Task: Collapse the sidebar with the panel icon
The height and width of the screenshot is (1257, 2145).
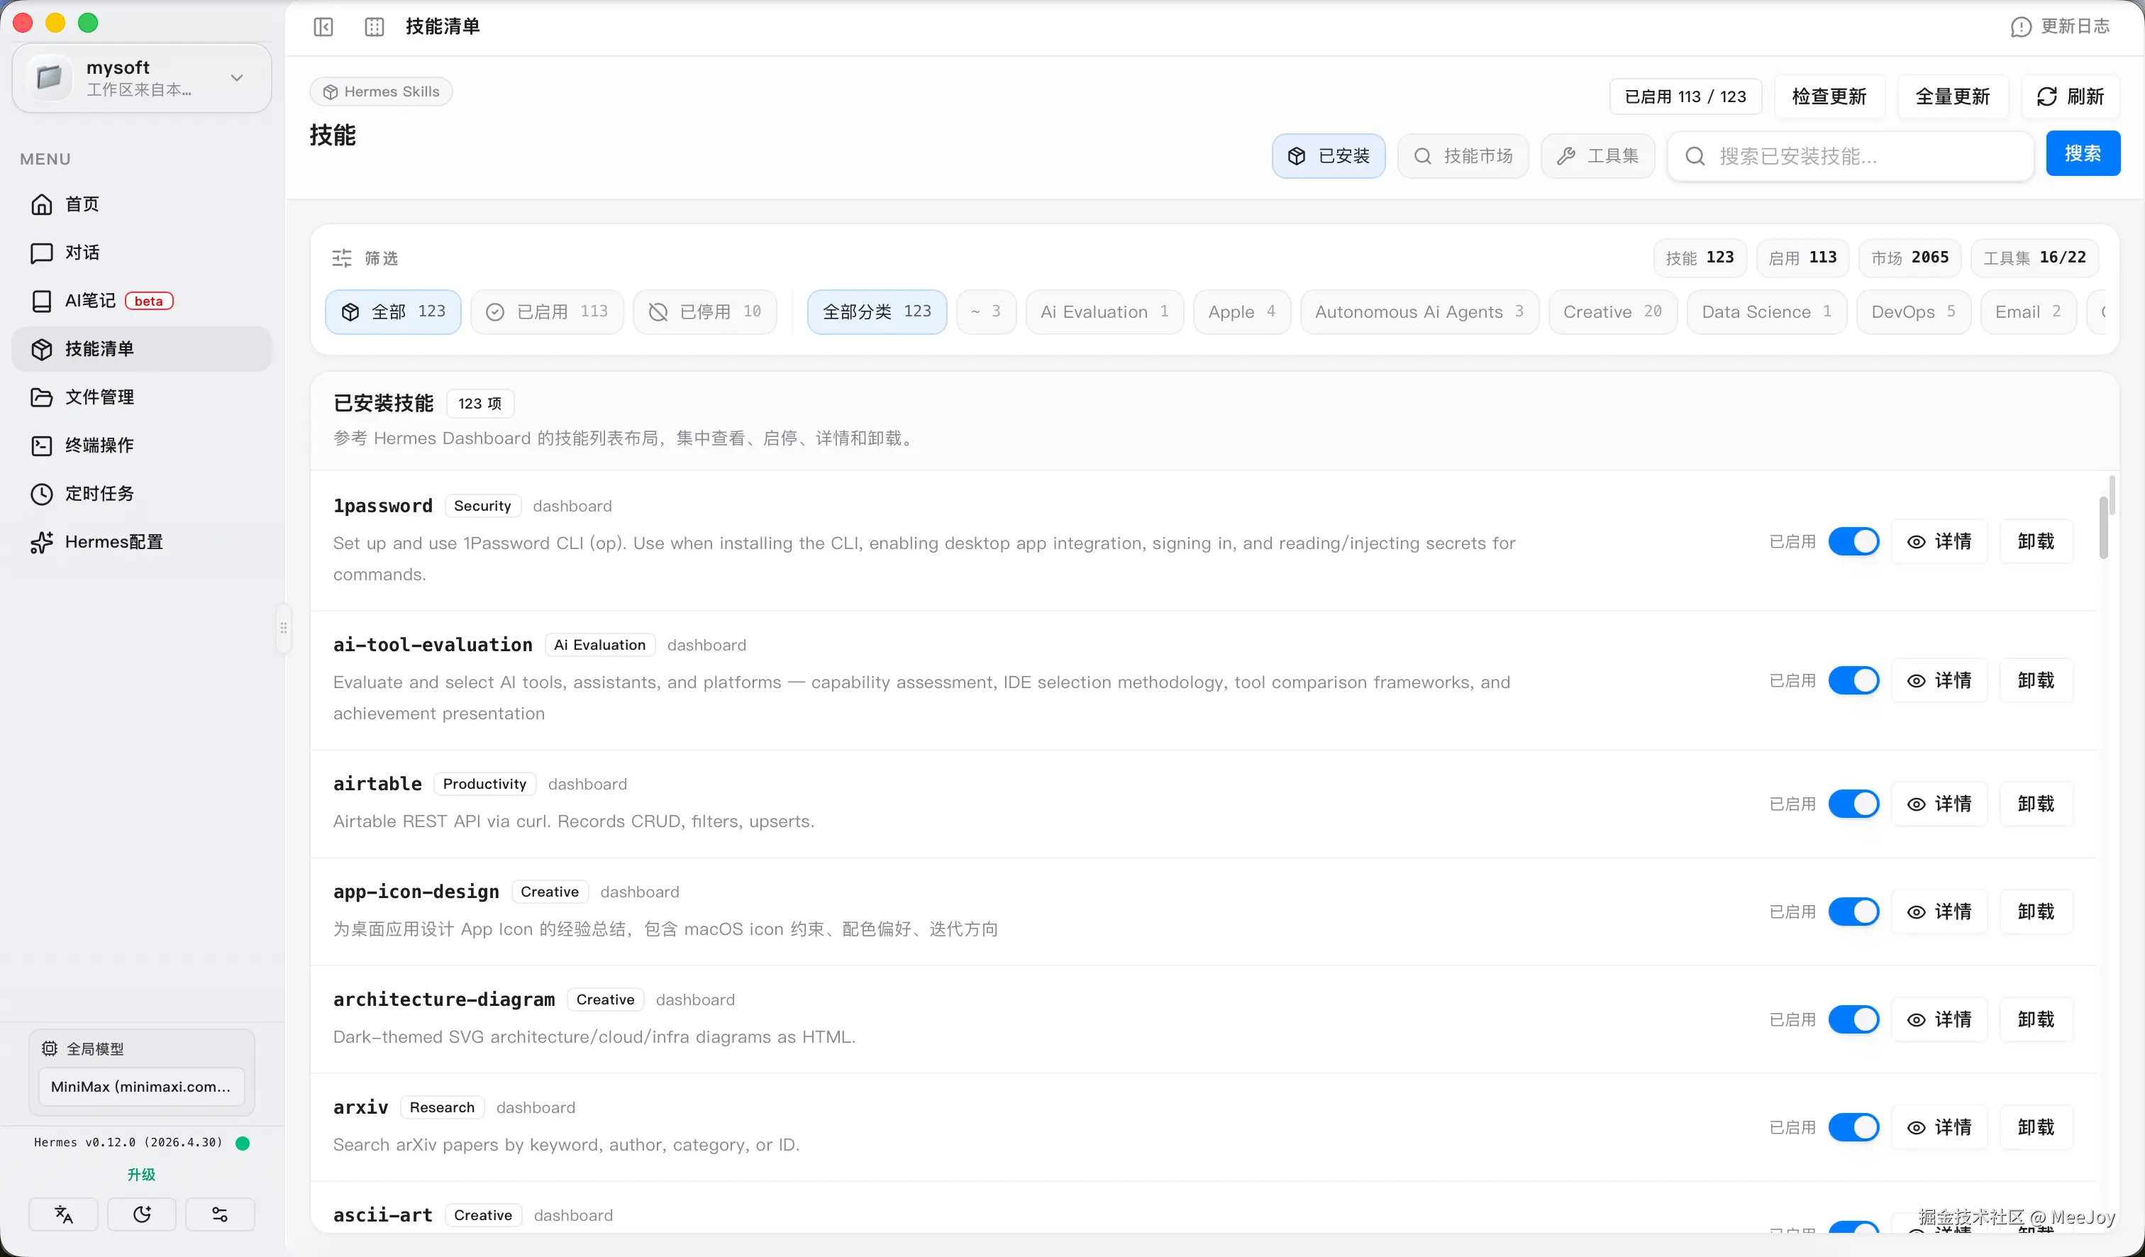Action: point(323,26)
